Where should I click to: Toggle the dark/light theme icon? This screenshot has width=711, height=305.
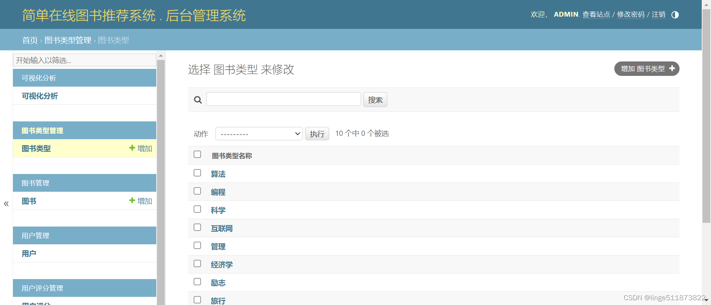tap(675, 15)
